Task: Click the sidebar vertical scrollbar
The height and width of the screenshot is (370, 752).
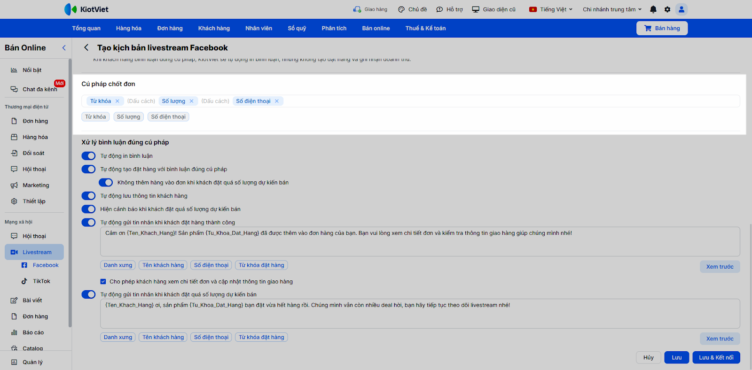Action: [70, 193]
